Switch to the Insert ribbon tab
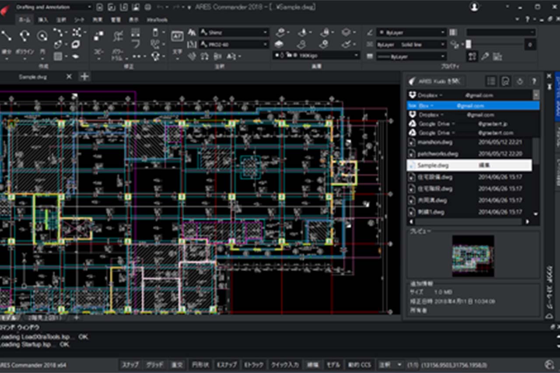Viewport: 560px width, 373px height. 43,20
